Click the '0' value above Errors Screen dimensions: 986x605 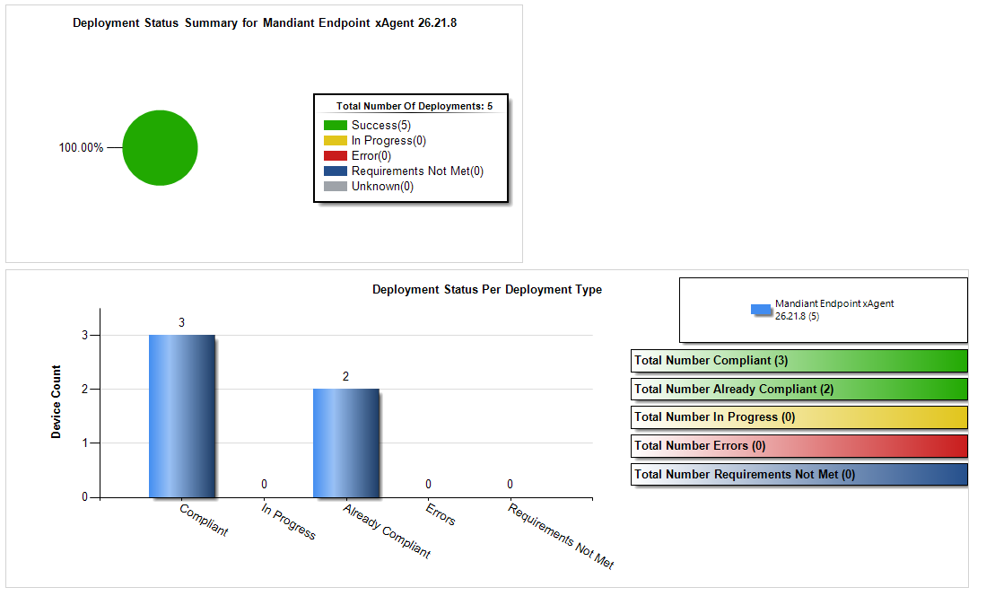click(x=428, y=484)
